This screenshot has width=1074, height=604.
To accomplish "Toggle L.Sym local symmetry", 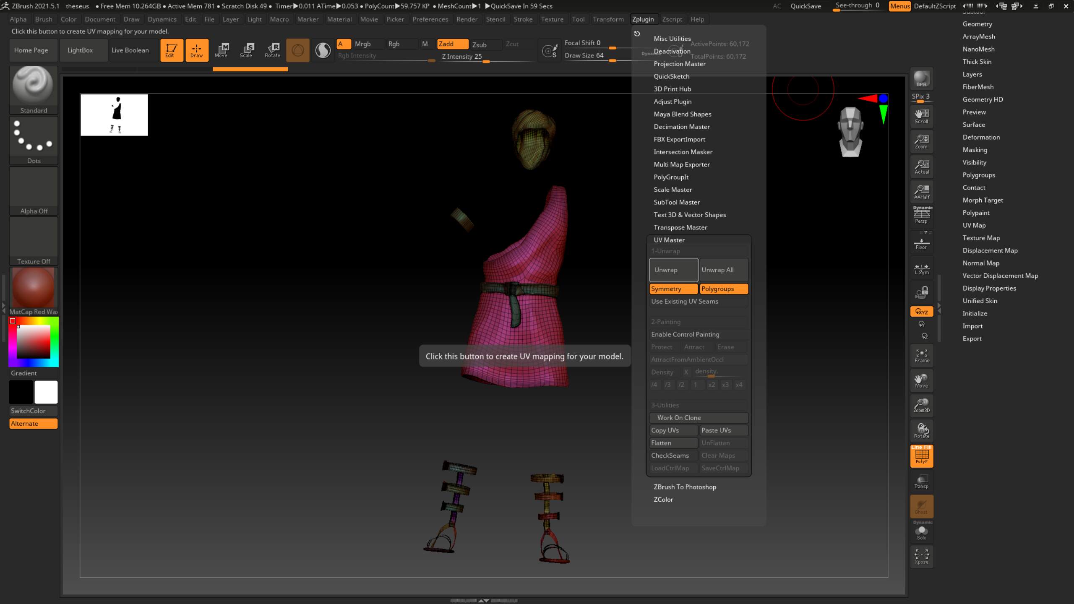I will pos(922,268).
